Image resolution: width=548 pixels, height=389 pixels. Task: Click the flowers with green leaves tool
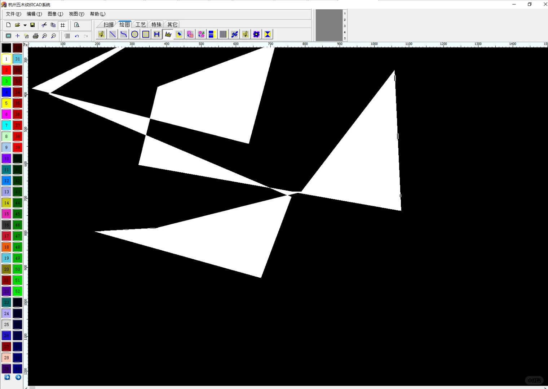coord(201,34)
